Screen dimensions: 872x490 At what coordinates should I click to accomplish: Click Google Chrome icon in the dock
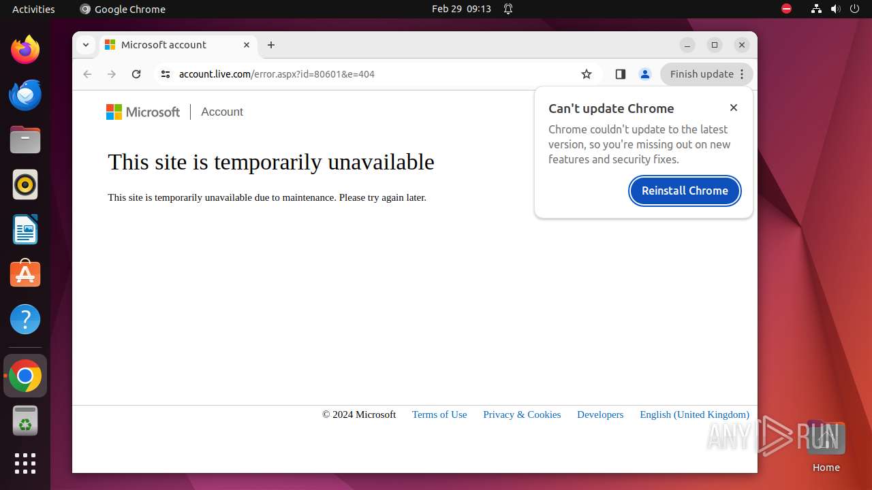tap(25, 376)
